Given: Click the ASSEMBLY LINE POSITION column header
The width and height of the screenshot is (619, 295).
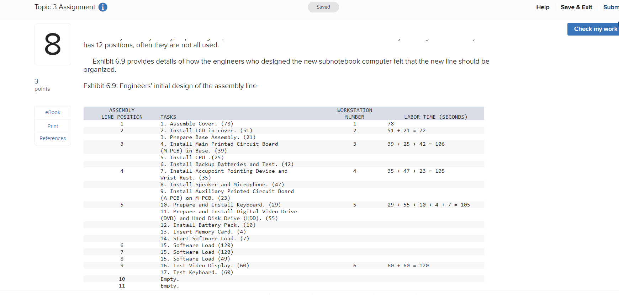Looking at the screenshot, I should (x=122, y=114).
